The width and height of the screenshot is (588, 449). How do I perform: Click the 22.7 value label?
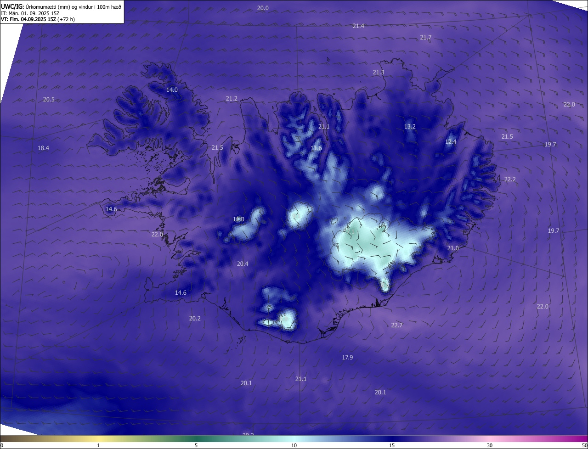click(396, 325)
